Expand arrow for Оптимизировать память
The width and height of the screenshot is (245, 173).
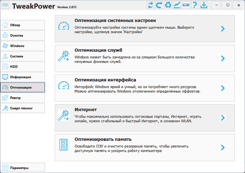point(223,147)
